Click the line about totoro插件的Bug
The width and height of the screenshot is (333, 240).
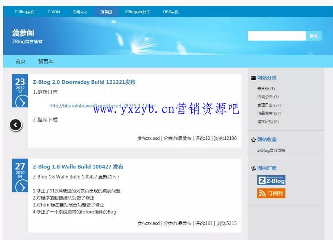coord(74,212)
